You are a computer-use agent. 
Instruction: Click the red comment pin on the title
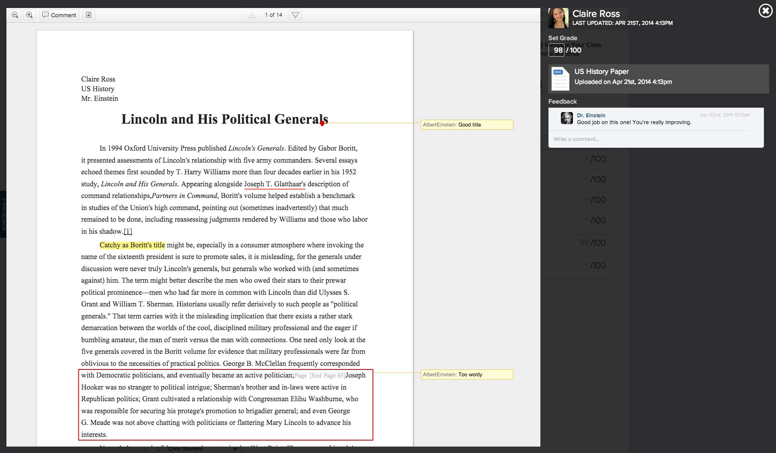[322, 124]
